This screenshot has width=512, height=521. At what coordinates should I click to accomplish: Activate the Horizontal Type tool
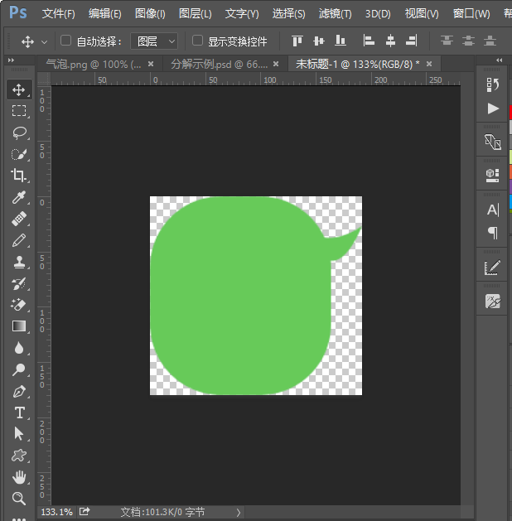20,413
